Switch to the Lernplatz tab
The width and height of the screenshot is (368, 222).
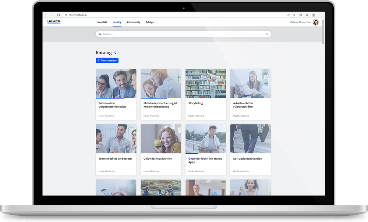click(x=102, y=22)
